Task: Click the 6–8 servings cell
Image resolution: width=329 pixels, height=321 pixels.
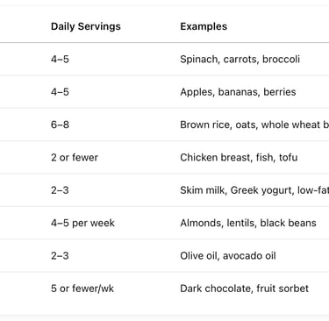Action: point(60,125)
